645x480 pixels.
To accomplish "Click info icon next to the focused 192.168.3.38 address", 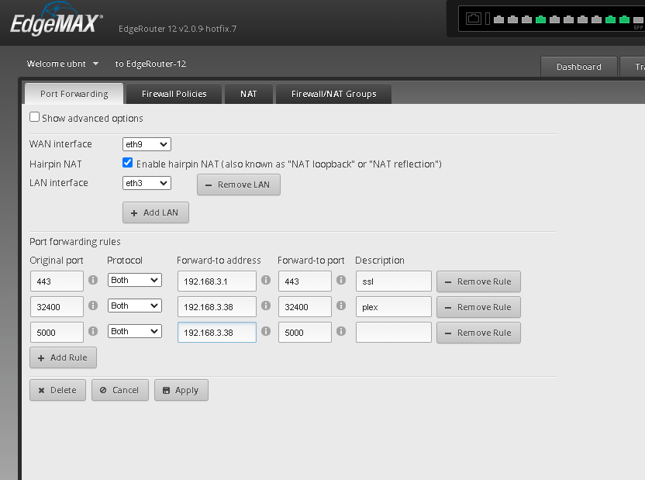I will [x=266, y=331].
